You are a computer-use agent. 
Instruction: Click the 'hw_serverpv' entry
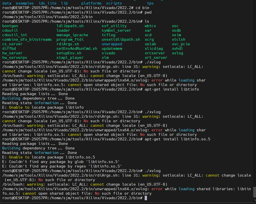tap(15, 58)
